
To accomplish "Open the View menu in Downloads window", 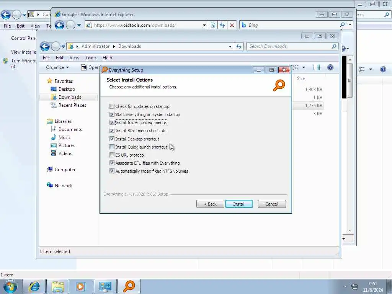I will pos(74,58).
